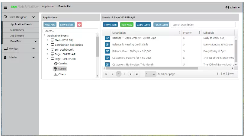Go to the last page of events
Screen dimensions: 244x136
pos(137,74)
